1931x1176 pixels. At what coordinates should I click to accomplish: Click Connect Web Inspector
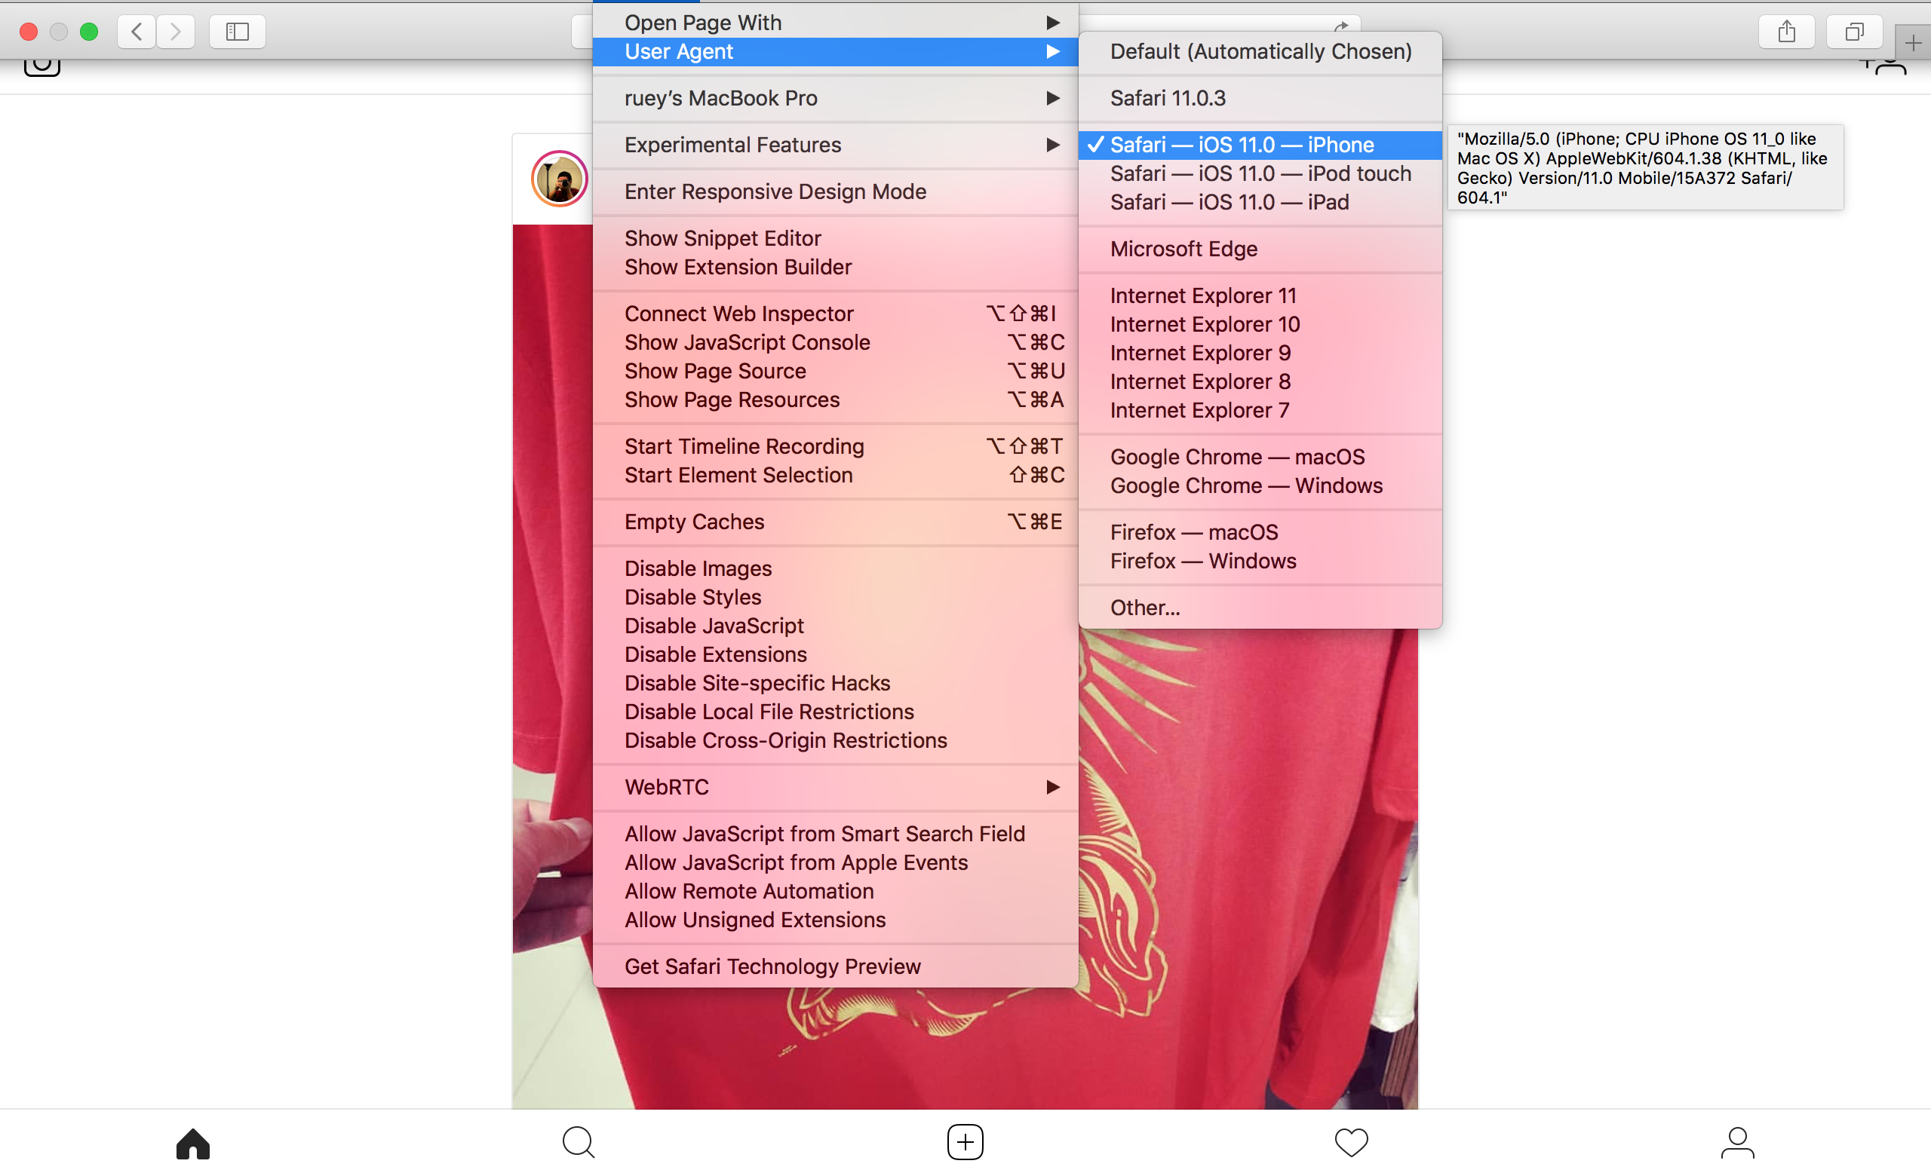(x=836, y=314)
